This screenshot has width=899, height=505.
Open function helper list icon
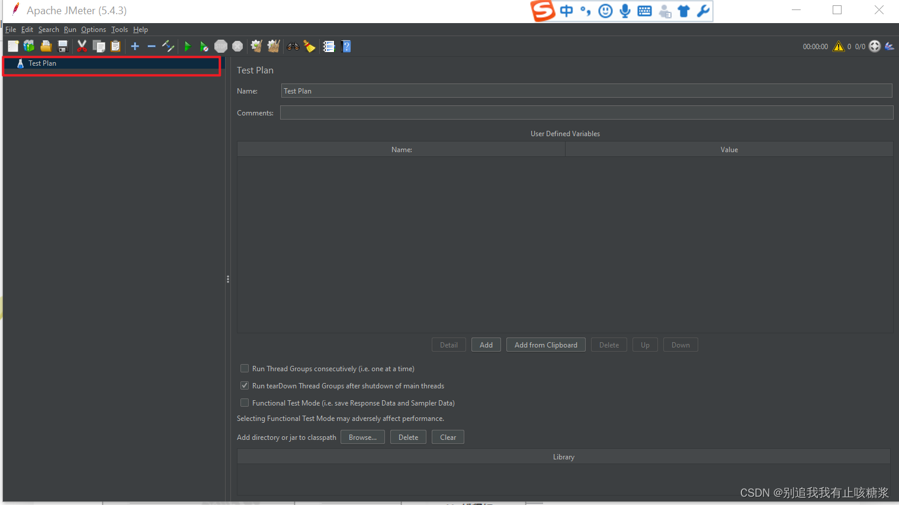tap(329, 46)
